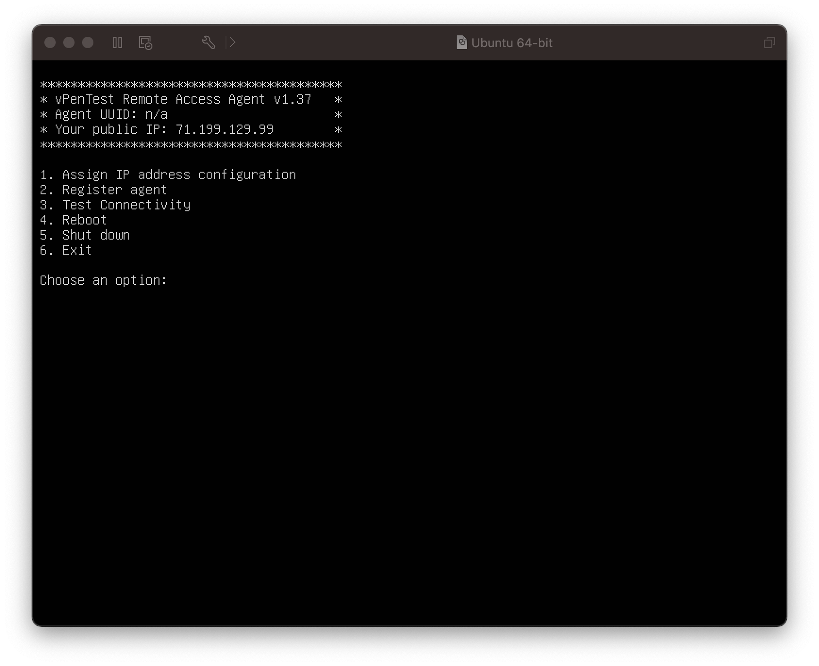Click the "Exit" menu entry
The width and height of the screenshot is (819, 666).
pyautogui.click(x=76, y=250)
